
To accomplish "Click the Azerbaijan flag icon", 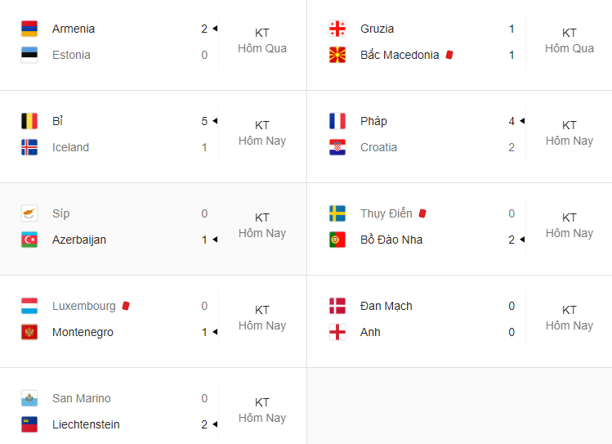I will 29,240.
